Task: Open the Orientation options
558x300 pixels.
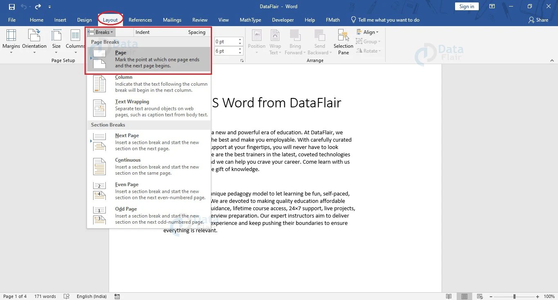Action: pyautogui.click(x=34, y=42)
